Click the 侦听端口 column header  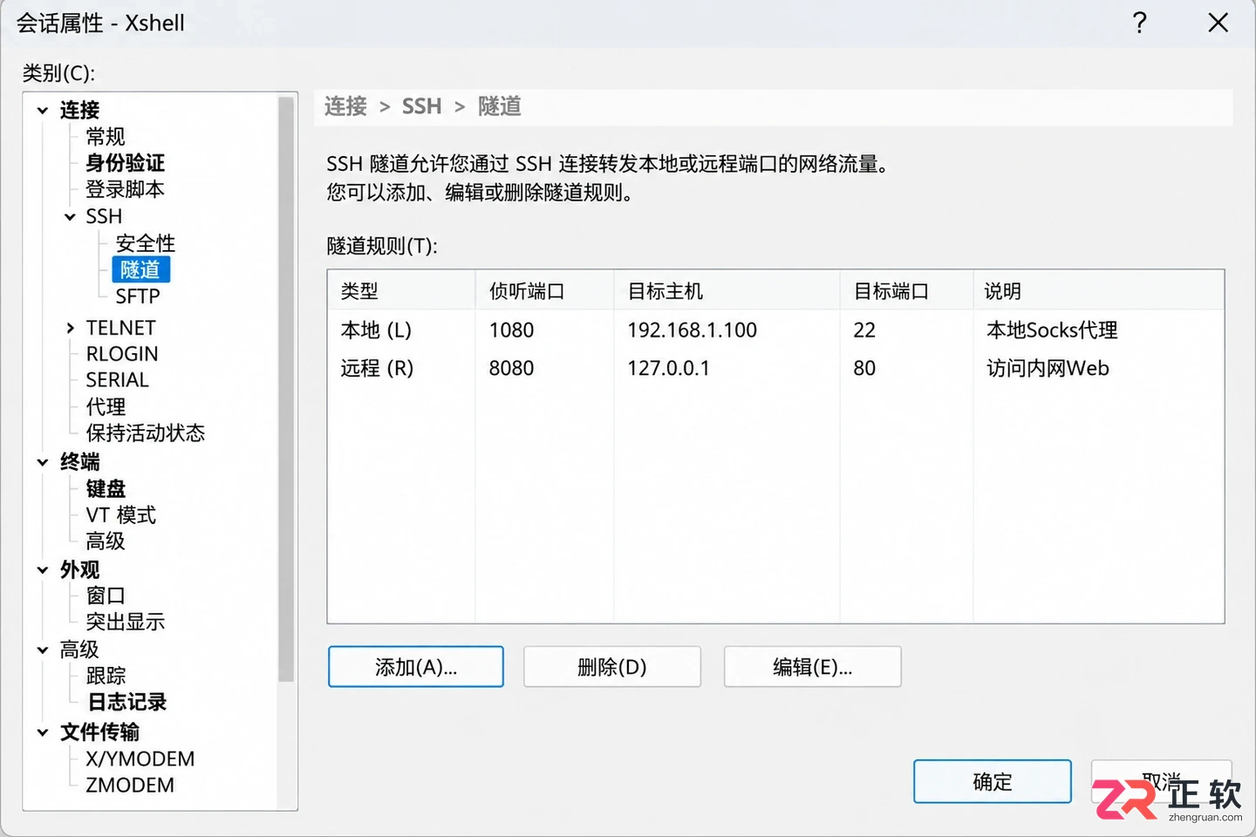point(545,291)
